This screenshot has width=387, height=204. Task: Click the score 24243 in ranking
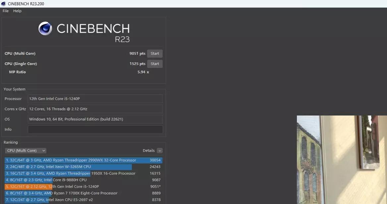[155, 167]
